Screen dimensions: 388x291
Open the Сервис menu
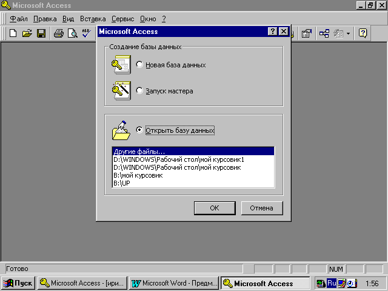(122, 19)
